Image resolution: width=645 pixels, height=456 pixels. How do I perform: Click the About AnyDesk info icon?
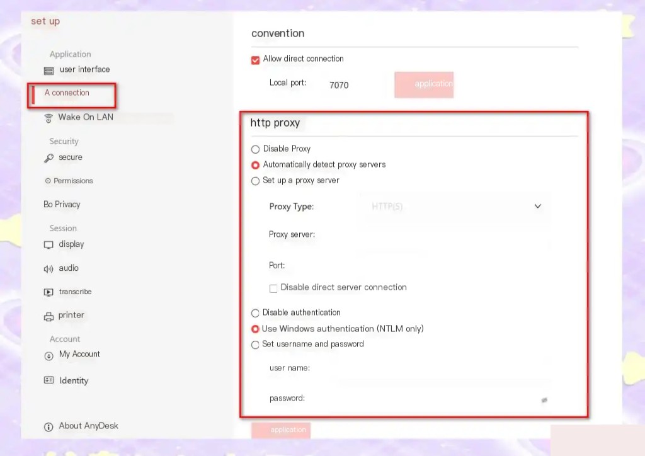pyautogui.click(x=49, y=427)
